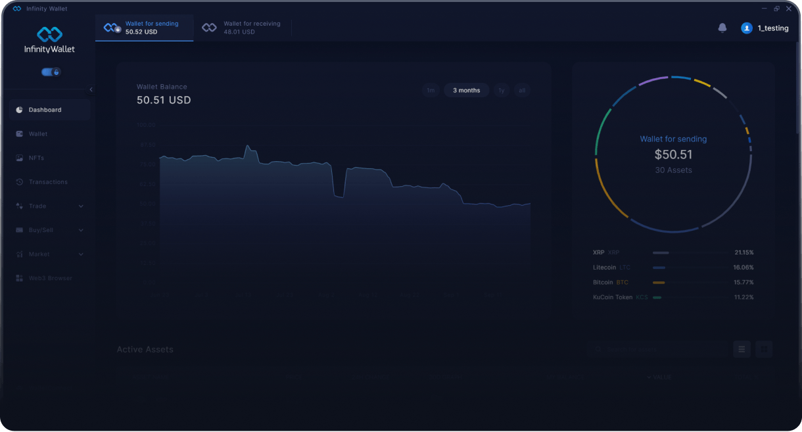Click the user avatar icon
The image size is (802, 432).
point(746,28)
